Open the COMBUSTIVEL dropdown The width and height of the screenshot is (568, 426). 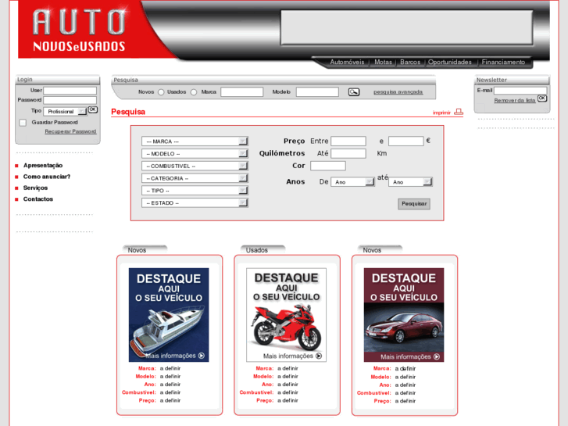point(195,166)
